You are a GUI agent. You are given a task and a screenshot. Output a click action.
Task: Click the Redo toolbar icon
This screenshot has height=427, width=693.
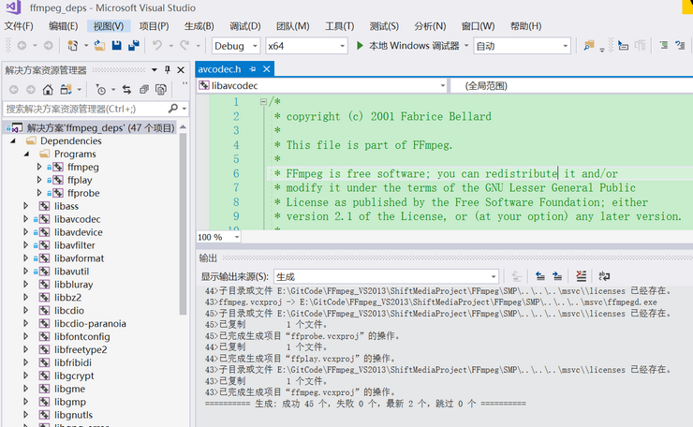(184, 46)
